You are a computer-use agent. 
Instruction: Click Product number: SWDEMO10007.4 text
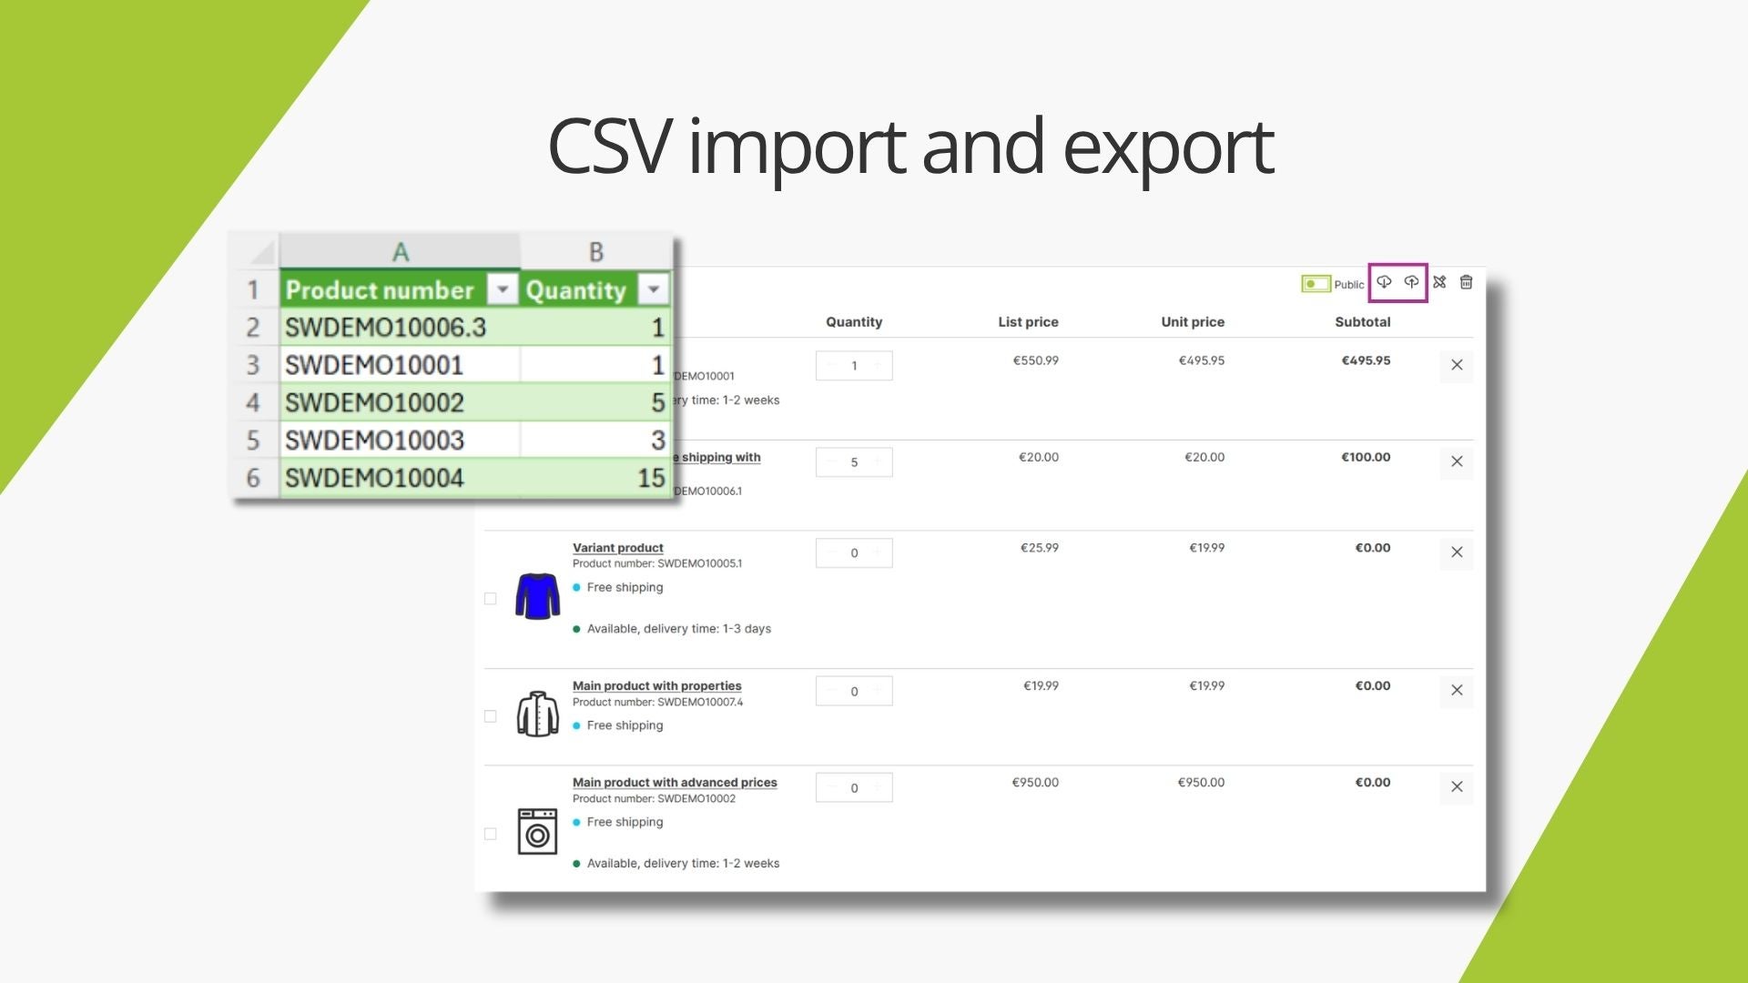click(x=657, y=702)
